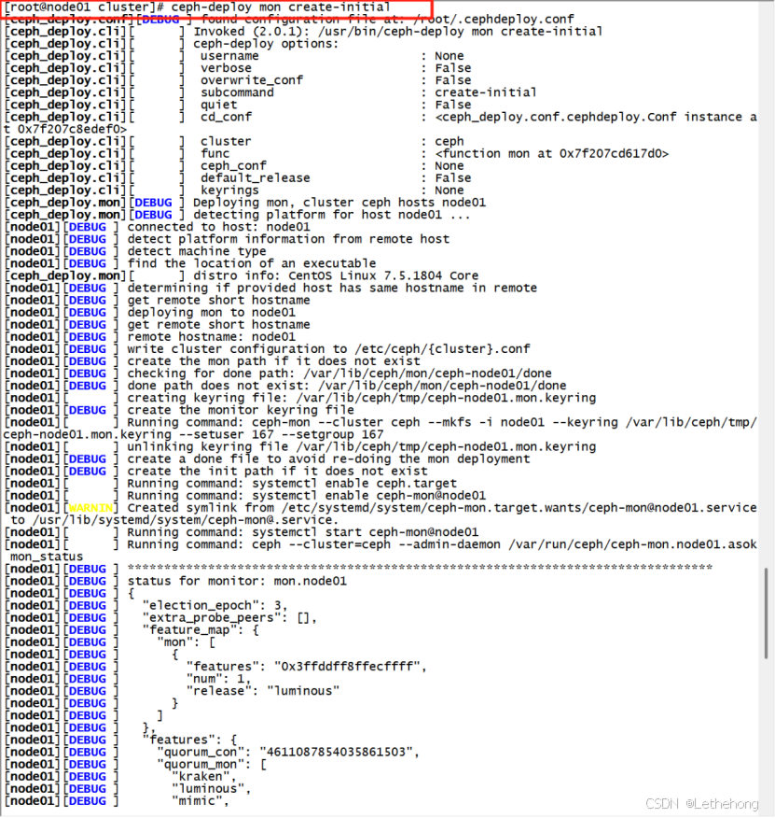This screenshot has width=775, height=818.
Task: Click the '"num": 1,' line
Action: coord(219,679)
